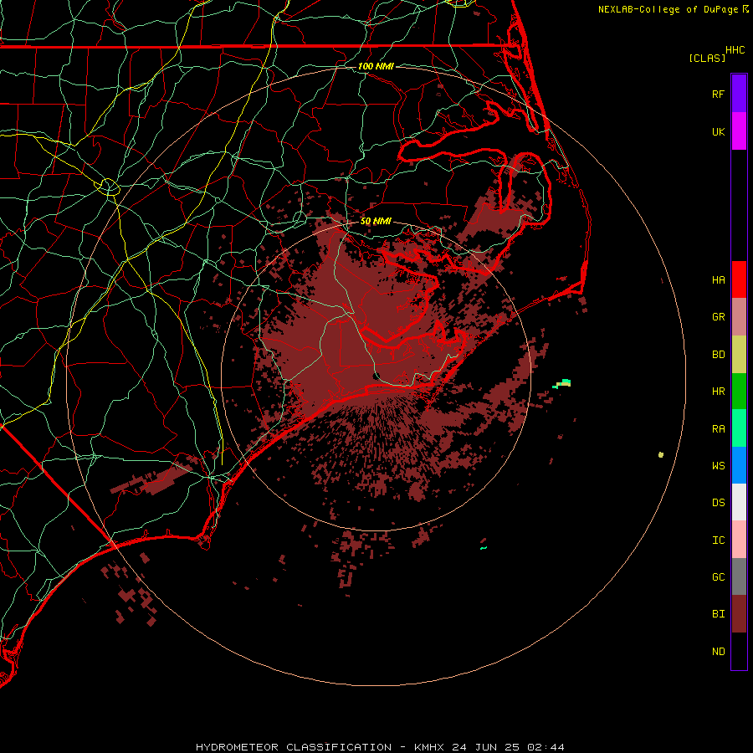Click the '100 NMI' range ring label
Screen dimensions: 753x753
tap(376, 66)
